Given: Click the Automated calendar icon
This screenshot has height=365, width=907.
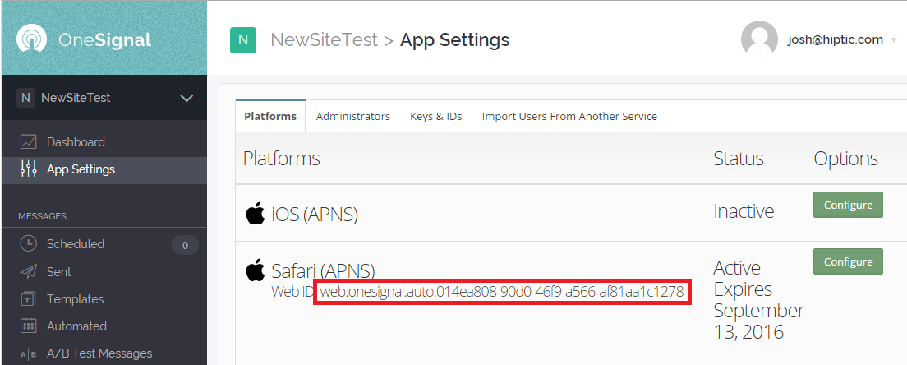Looking at the screenshot, I should point(29,326).
